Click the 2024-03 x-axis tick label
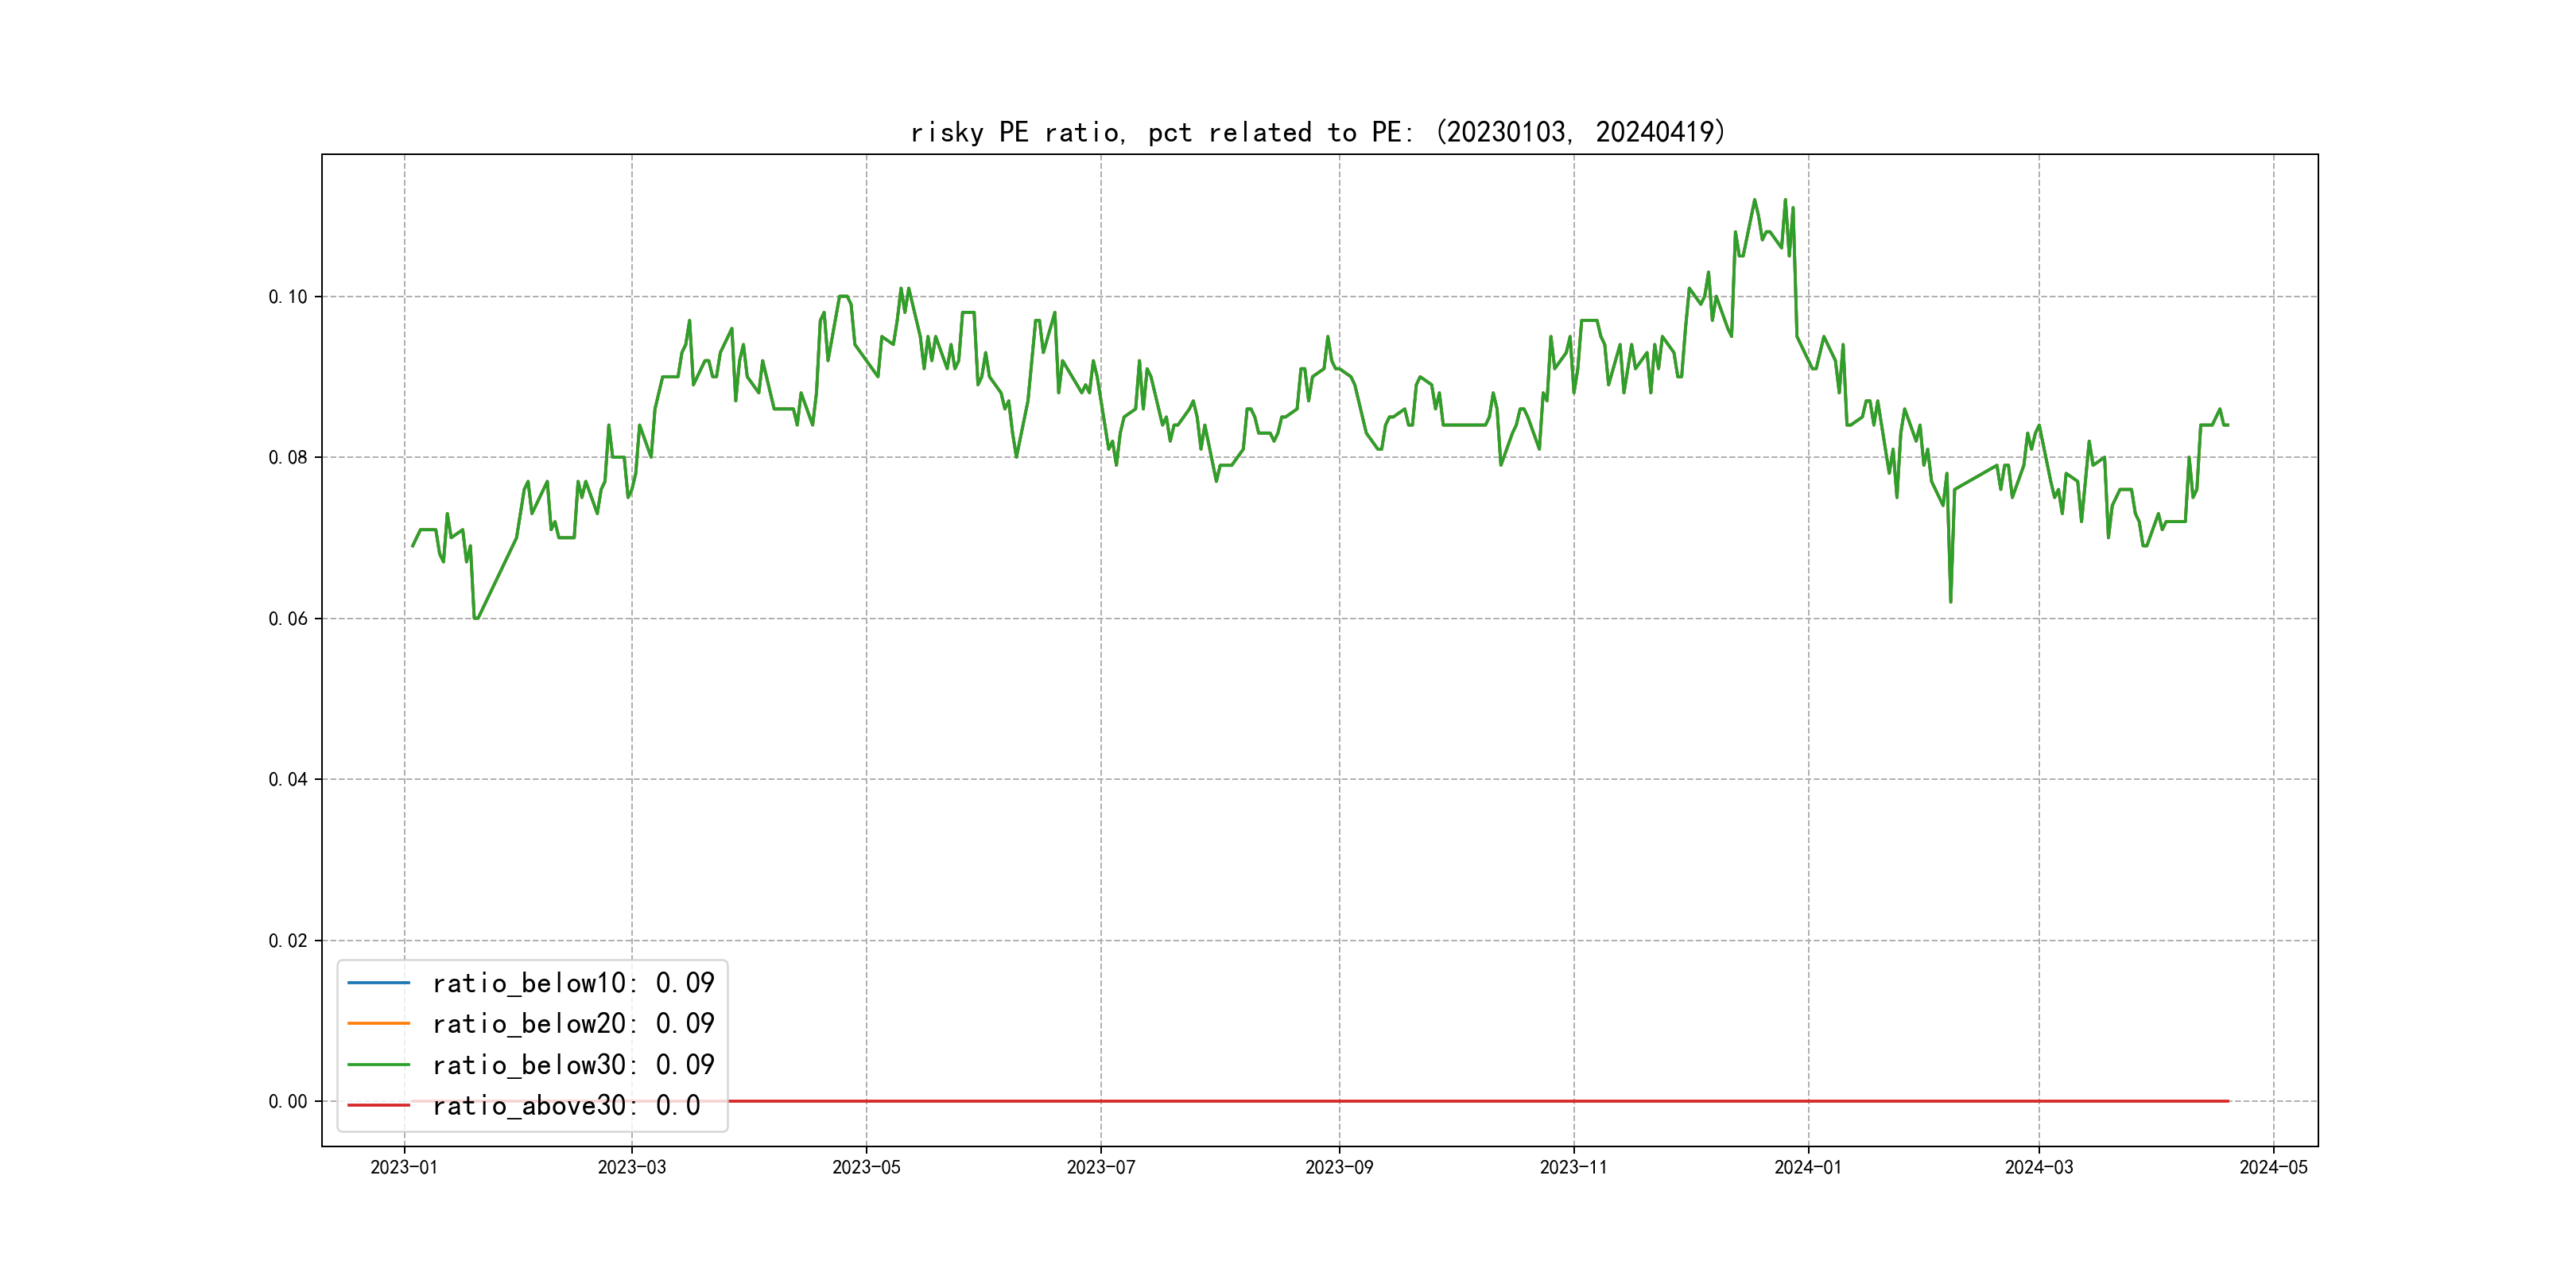 click(2039, 1167)
